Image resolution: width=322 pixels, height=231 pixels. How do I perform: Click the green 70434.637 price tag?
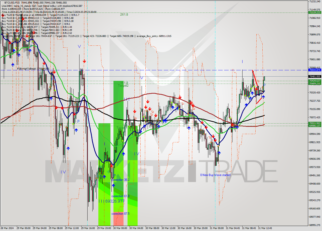pos(315,81)
